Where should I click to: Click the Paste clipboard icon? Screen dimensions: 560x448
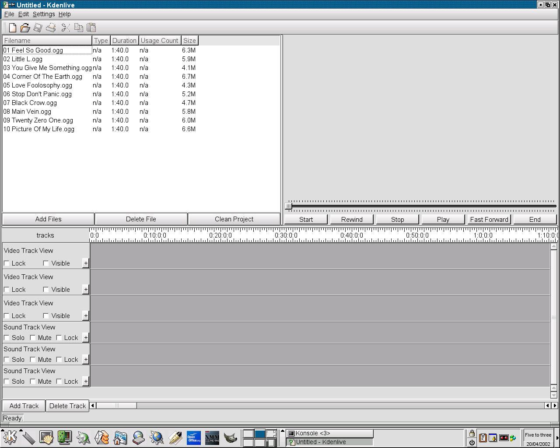[x=91, y=28]
